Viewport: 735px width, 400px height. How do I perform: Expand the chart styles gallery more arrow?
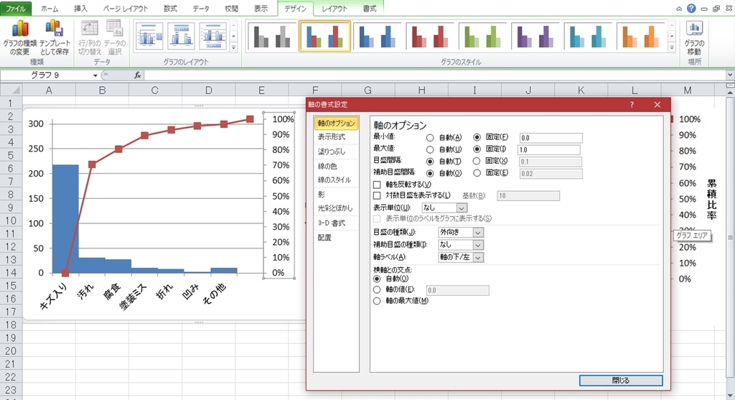pos(672,47)
